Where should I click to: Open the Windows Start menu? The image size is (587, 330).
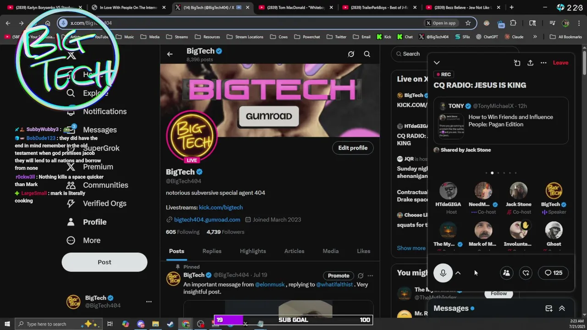pos(7,324)
